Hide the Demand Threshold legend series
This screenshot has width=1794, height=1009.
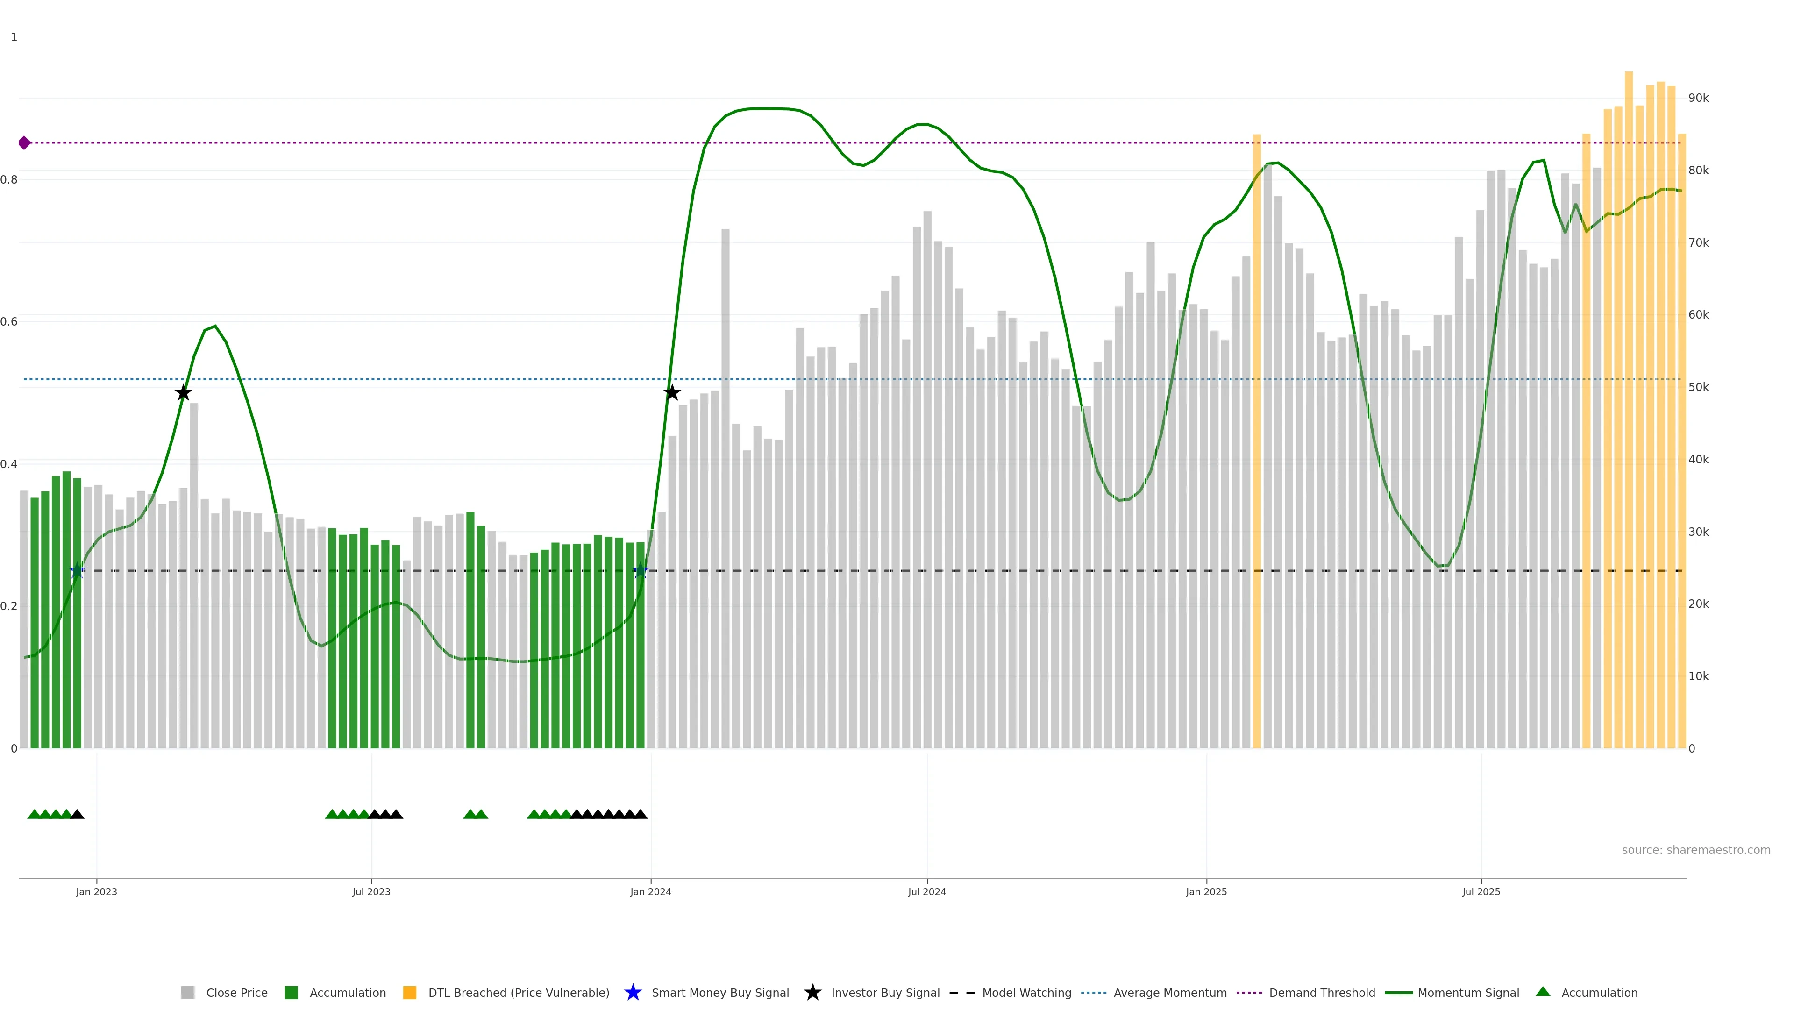(1322, 992)
